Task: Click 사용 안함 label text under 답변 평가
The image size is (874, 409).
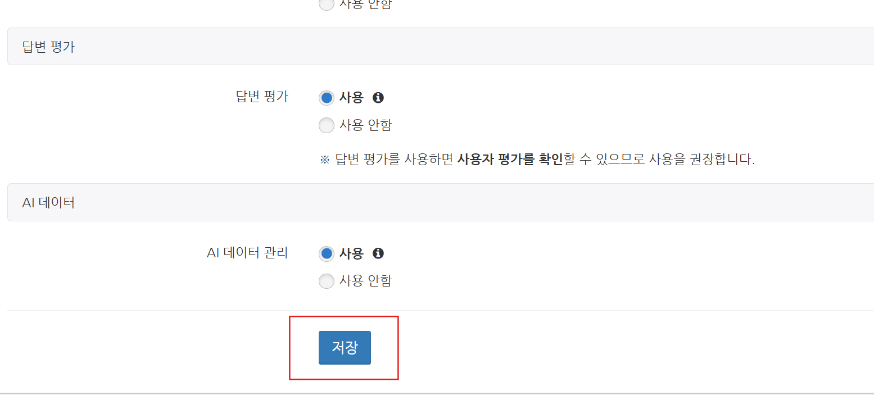Action: (365, 125)
